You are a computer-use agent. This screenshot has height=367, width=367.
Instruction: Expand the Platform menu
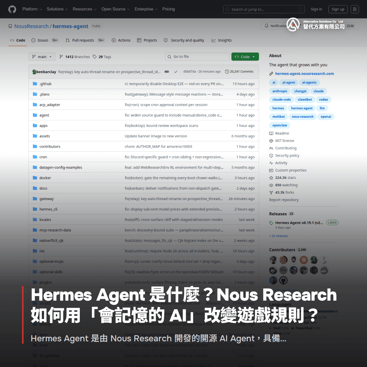coord(32,9)
